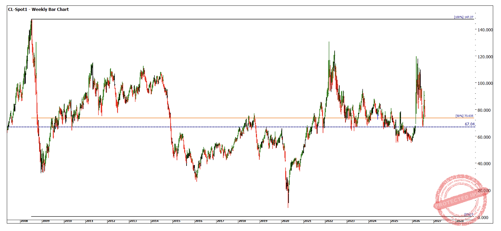The width and height of the screenshot is (501, 231).
Task: Select the 2022 year label on time axis
Action: tap(329, 221)
